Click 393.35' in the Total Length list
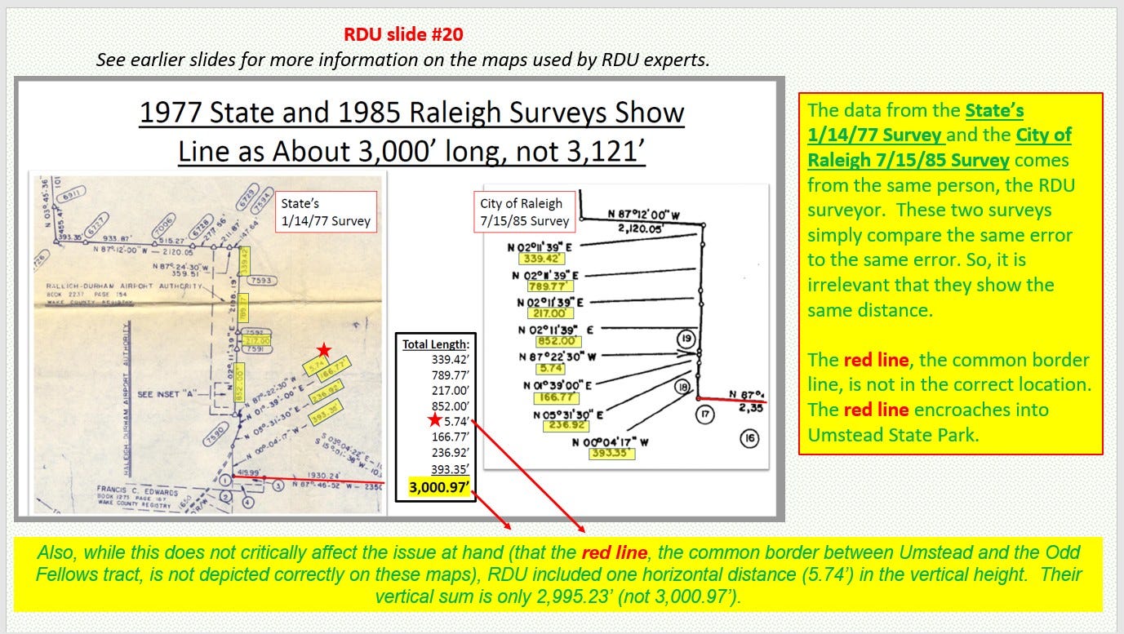The height and width of the screenshot is (634, 1124). (451, 469)
